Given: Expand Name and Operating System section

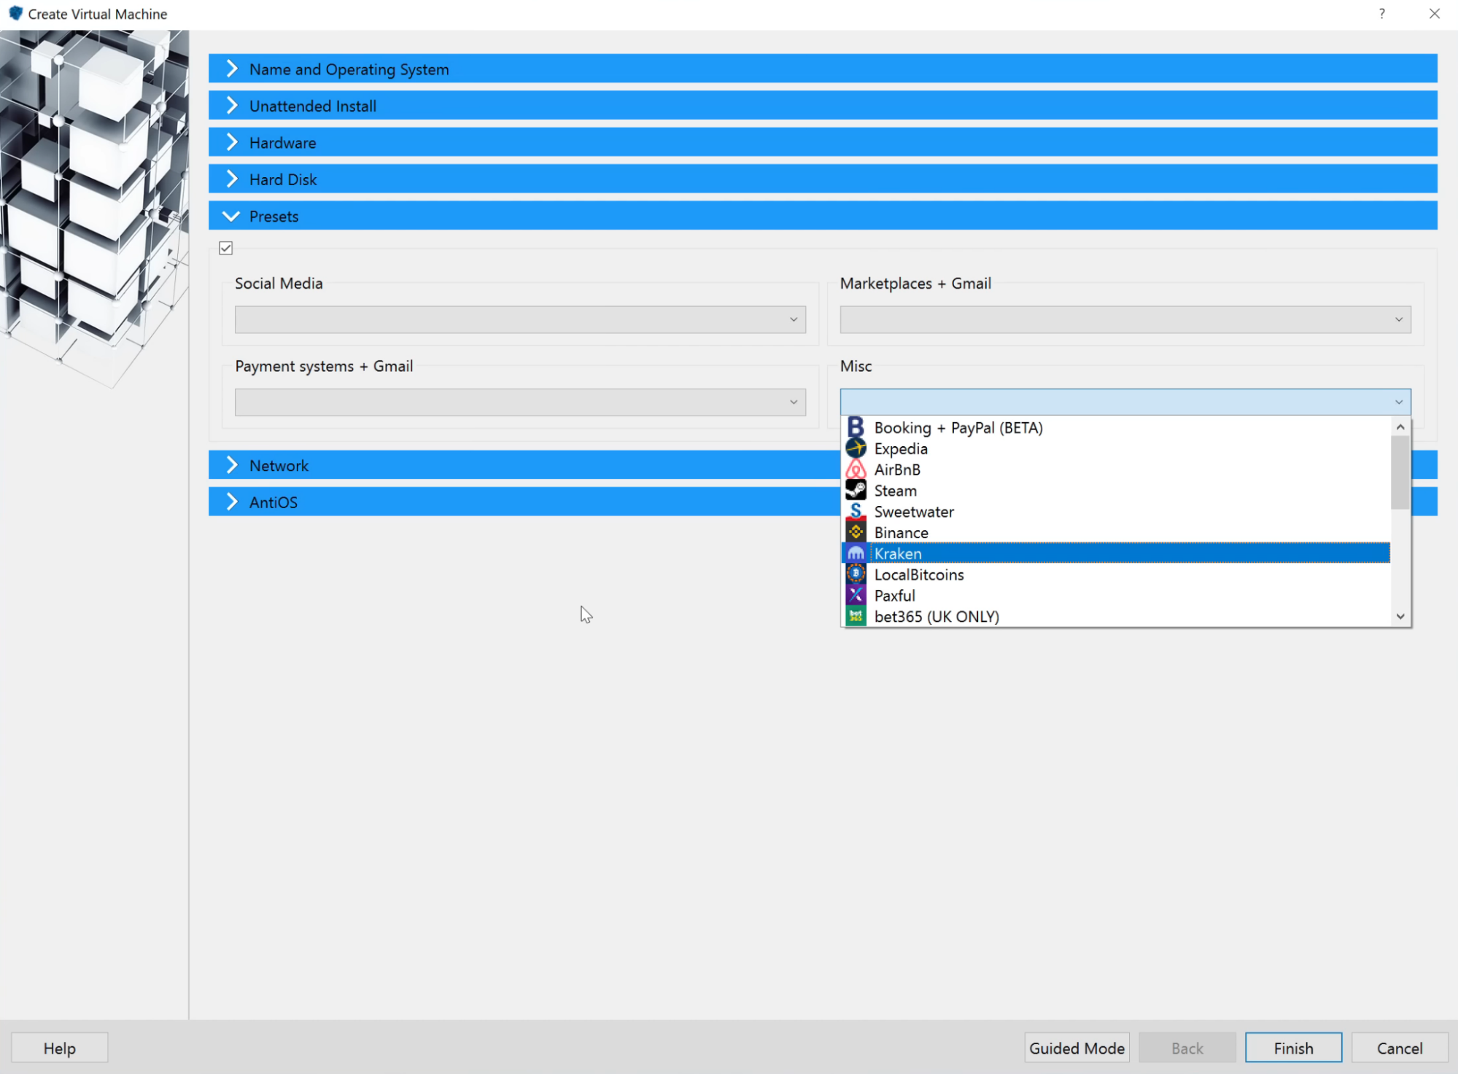Looking at the screenshot, I should click(823, 69).
